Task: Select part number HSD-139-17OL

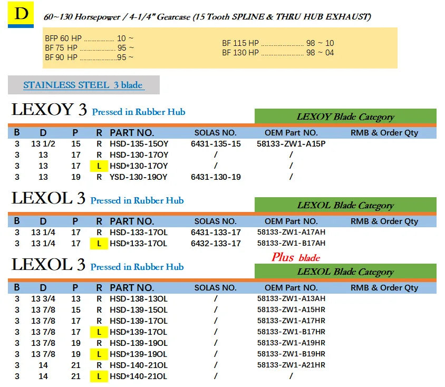Action: pyautogui.click(x=139, y=321)
